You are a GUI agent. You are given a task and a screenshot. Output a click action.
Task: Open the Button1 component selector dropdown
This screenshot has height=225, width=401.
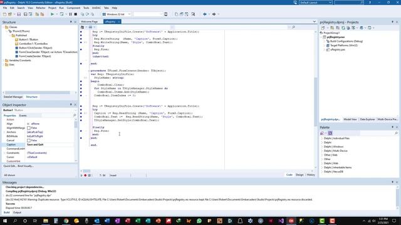[x=75, y=110]
